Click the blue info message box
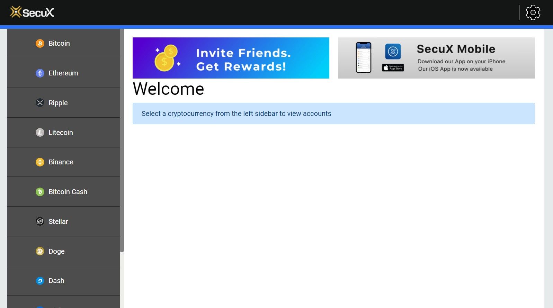Screen dimensions: 553x308 334,114
